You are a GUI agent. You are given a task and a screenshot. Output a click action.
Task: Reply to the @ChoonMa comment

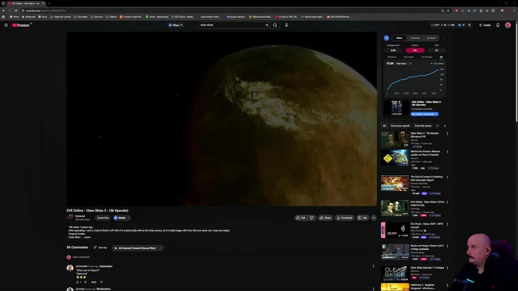(94, 282)
